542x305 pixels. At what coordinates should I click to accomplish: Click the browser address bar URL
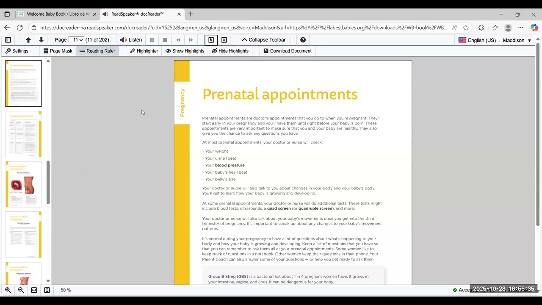tap(243, 28)
